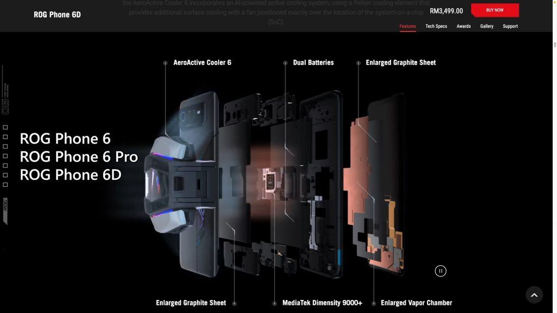Viewport: 557px width, 313px height.
Task: Click the Dual Batteries label
Action: click(313, 62)
